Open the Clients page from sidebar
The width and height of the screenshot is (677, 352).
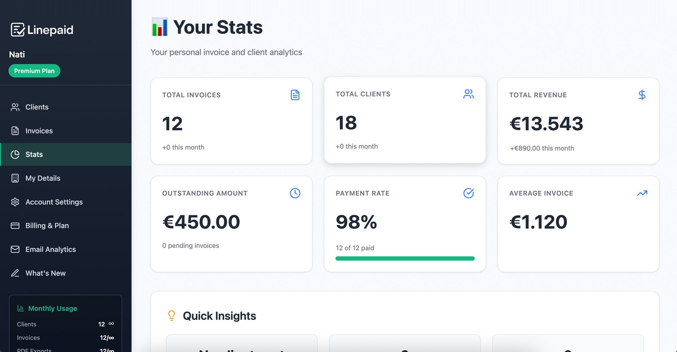pyautogui.click(x=37, y=107)
